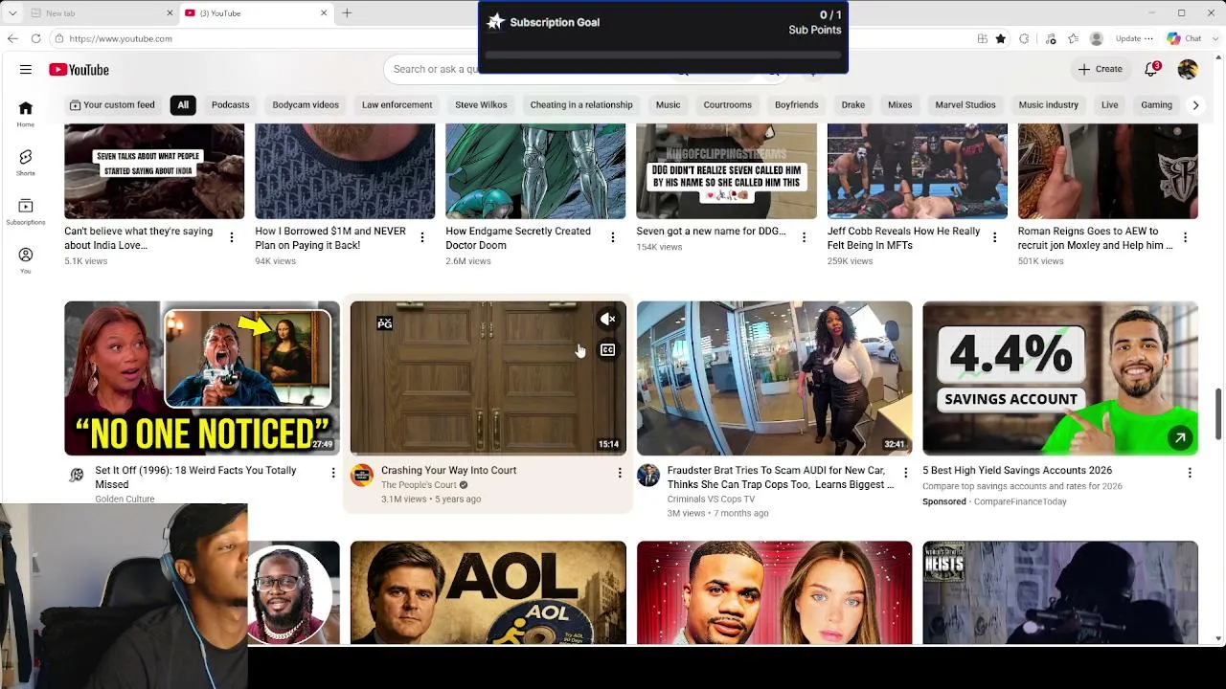Screen dimensions: 1226x689
Task: Select the Podcasts filter chip
Action: coord(230,105)
